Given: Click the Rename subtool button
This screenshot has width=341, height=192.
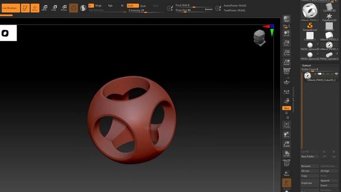Looking at the screenshot, I should click(310, 166).
